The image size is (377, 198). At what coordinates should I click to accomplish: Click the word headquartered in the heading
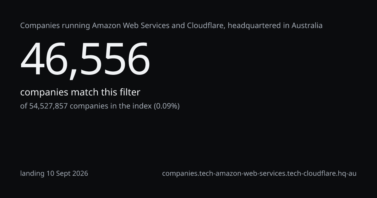[x=254, y=25]
